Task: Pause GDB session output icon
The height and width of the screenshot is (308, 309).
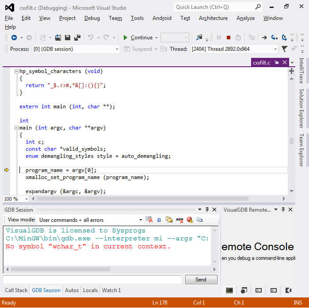Action: [159, 220]
